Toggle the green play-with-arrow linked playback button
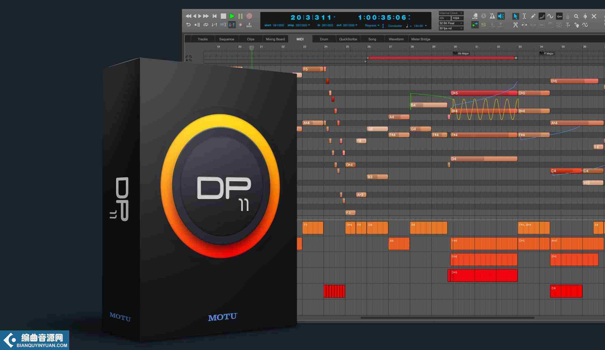605x350 pixels. 475,25
